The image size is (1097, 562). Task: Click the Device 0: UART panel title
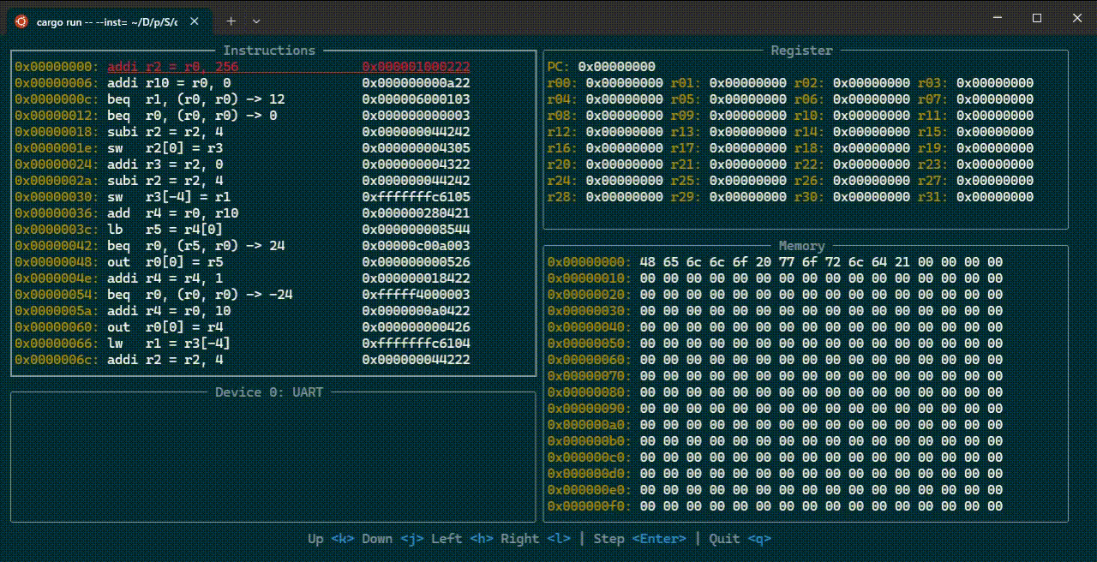[269, 392]
